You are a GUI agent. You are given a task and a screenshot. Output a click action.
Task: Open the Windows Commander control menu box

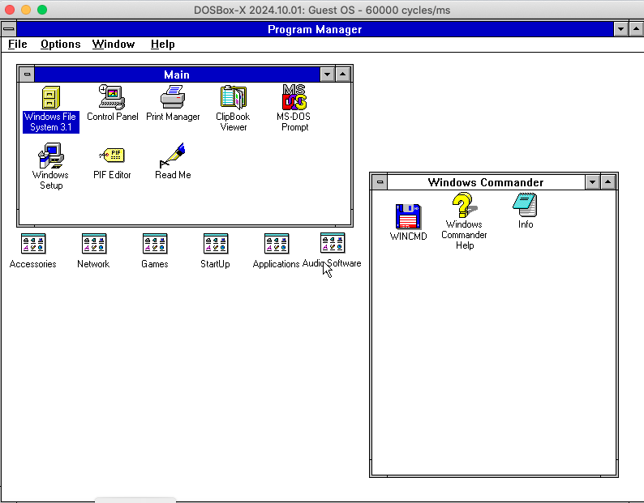[x=380, y=181]
